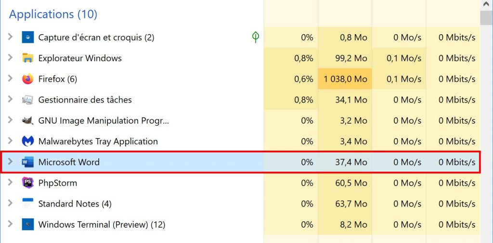The height and width of the screenshot is (243, 493).
Task: Select the Explorateur Windows process name
Action: [80, 58]
